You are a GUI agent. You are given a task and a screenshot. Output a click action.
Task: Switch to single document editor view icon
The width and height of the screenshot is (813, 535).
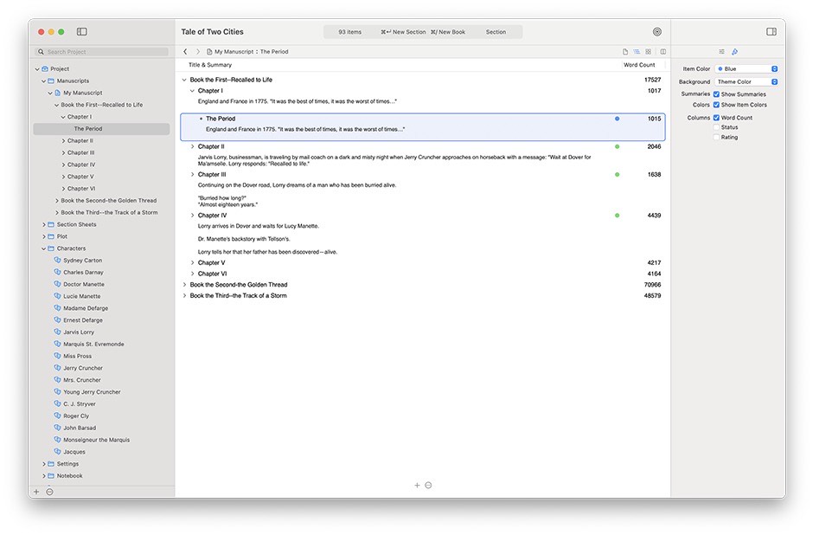tap(625, 51)
